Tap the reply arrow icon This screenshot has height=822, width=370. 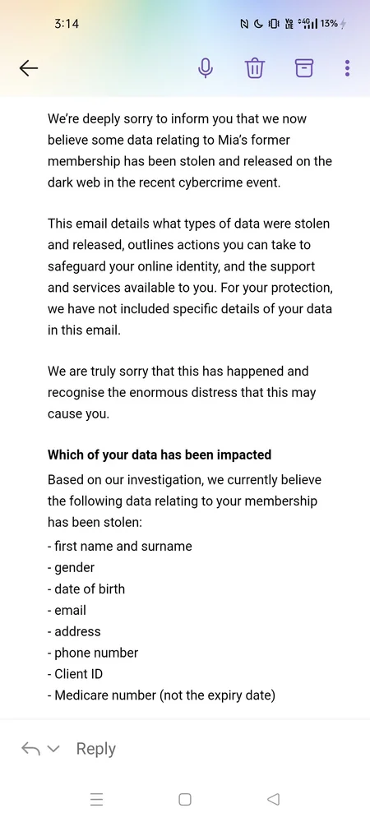30,749
